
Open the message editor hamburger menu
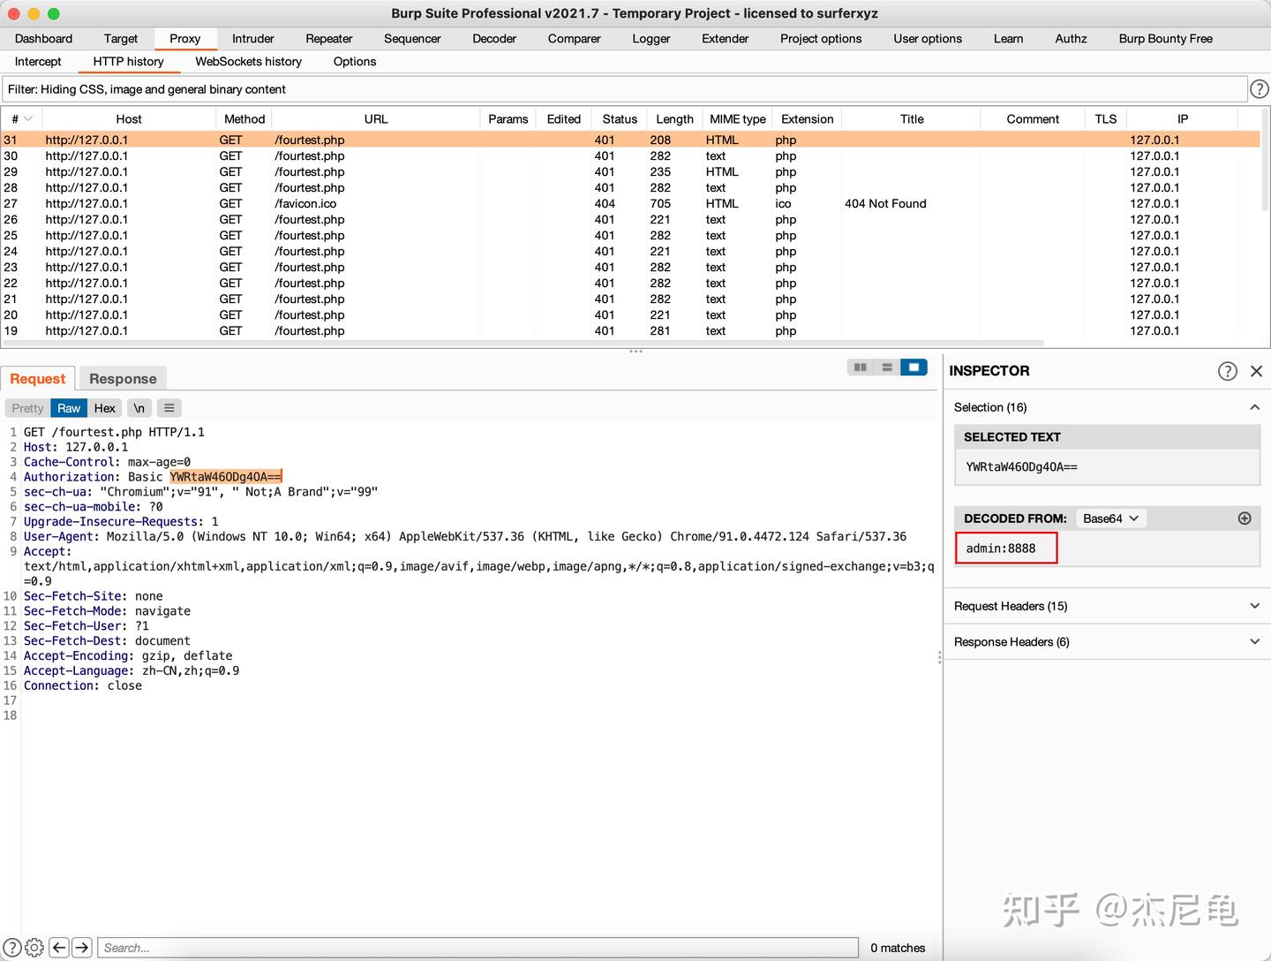tap(169, 408)
